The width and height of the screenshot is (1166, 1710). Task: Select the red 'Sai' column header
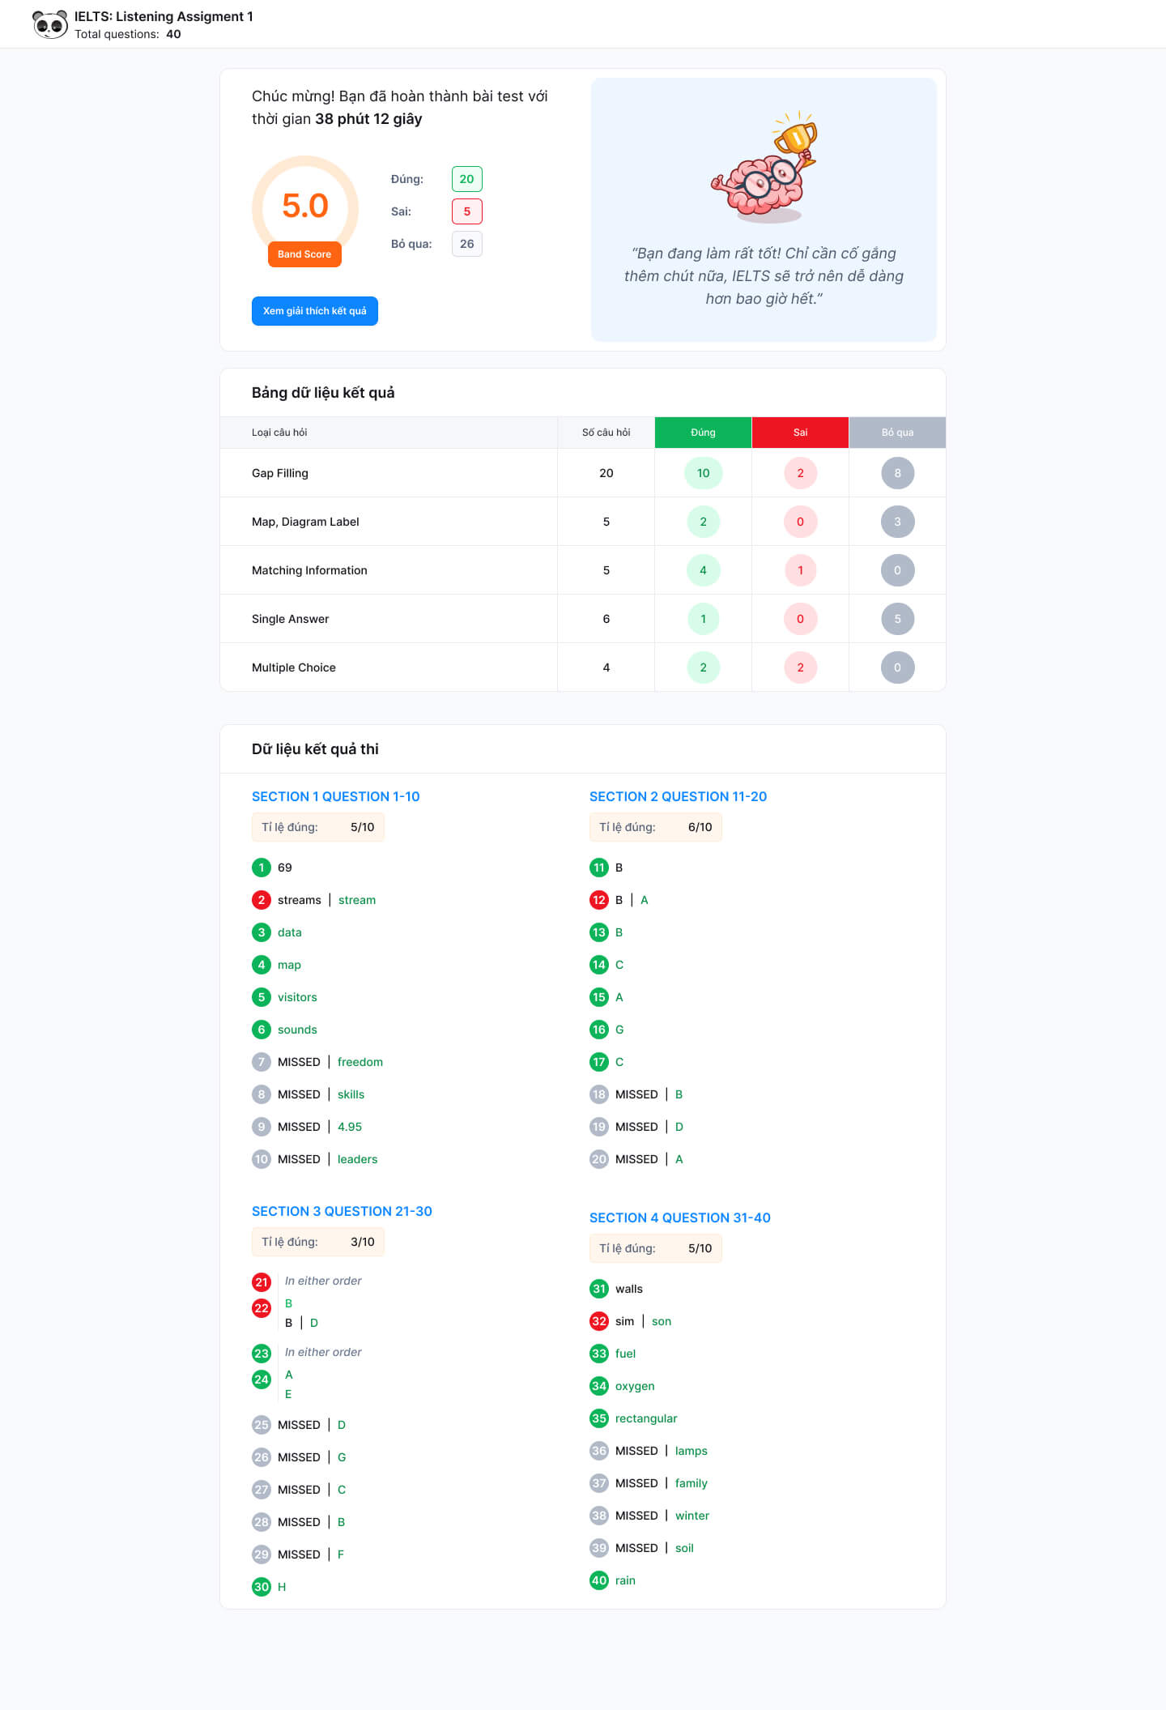pyautogui.click(x=800, y=433)
